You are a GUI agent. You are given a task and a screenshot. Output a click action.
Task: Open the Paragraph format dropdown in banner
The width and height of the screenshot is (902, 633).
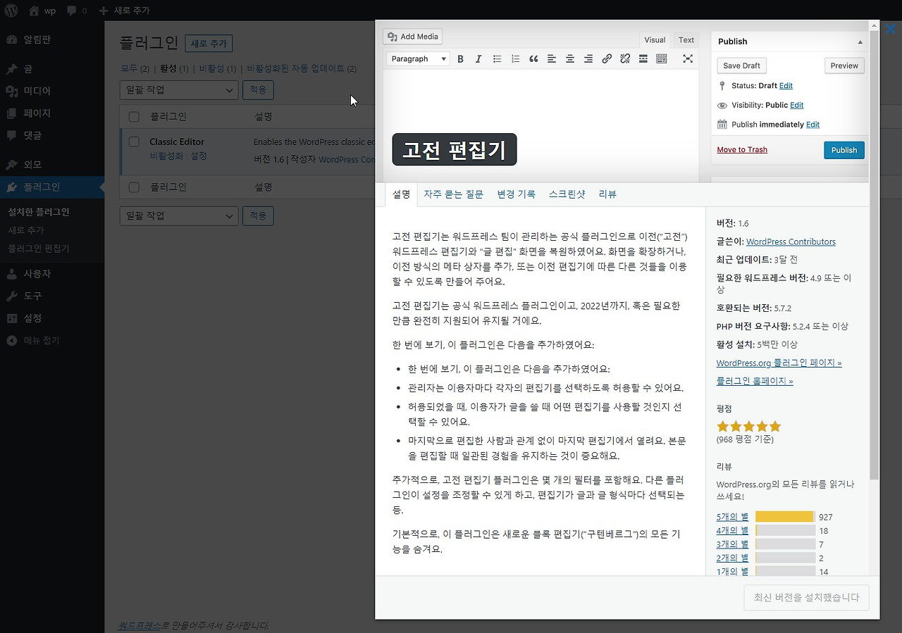(419, 59)
